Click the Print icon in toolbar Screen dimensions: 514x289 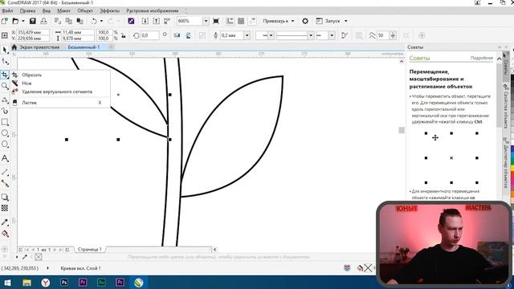[43, 21]
